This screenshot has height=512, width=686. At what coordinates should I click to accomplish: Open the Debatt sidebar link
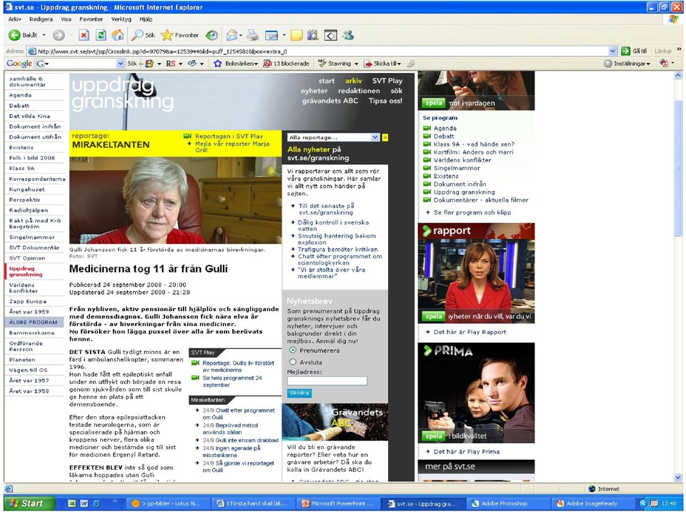19,106
